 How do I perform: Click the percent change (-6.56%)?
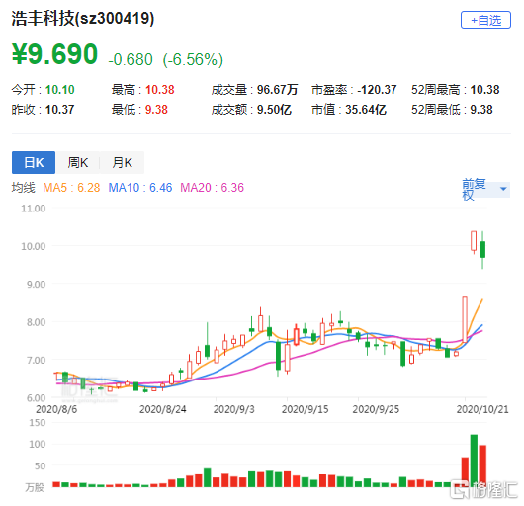click(x=193, y=60)
